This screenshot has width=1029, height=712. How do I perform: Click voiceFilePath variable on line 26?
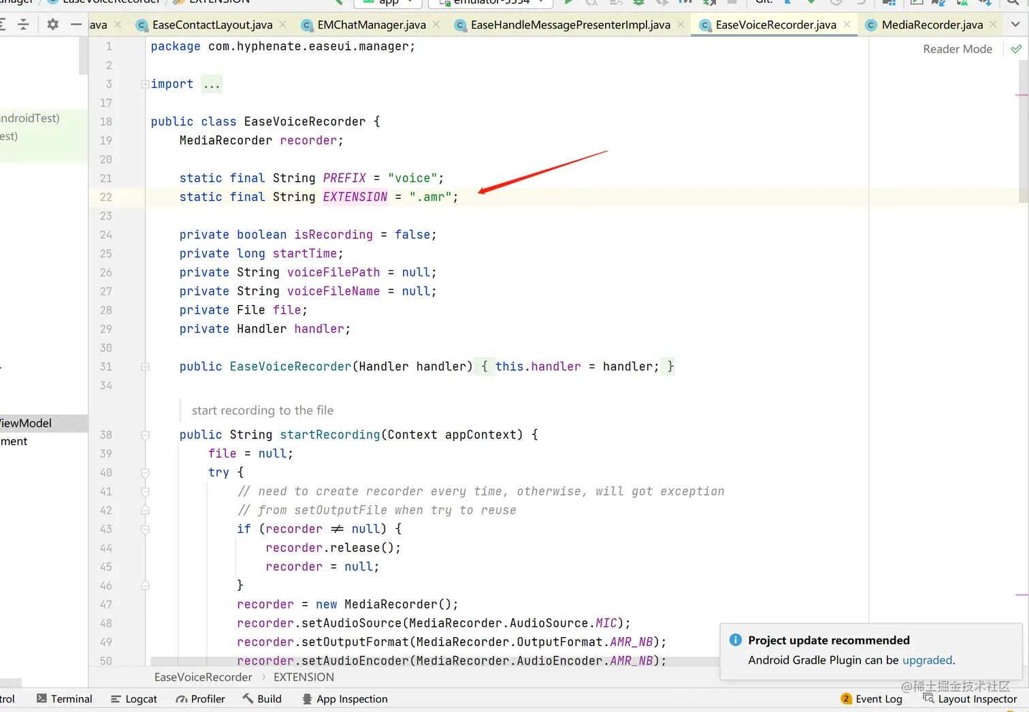click(x=333, y=272)
